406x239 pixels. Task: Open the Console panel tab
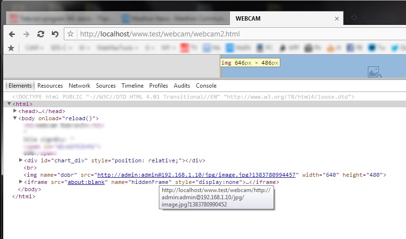206,86
